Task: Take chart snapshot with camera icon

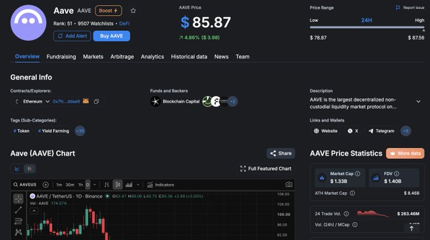Action: pyautogui.click(x=288, y=185)
